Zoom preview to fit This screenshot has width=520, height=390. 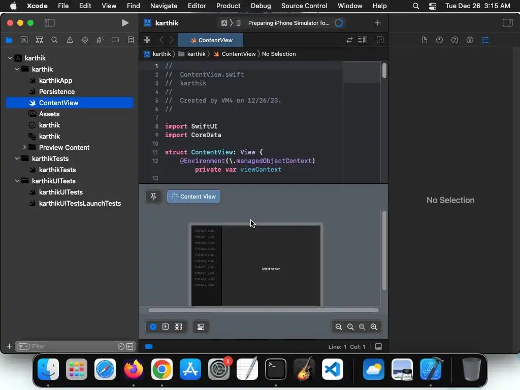(362, 327)
